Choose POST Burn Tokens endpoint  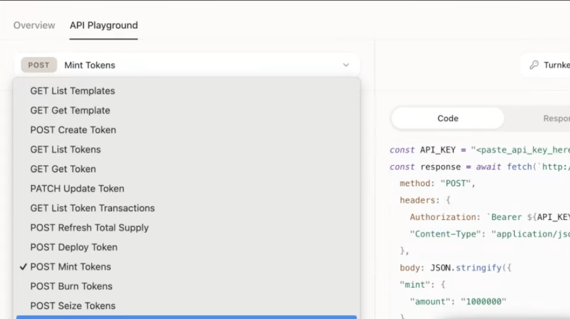[71, 286]
